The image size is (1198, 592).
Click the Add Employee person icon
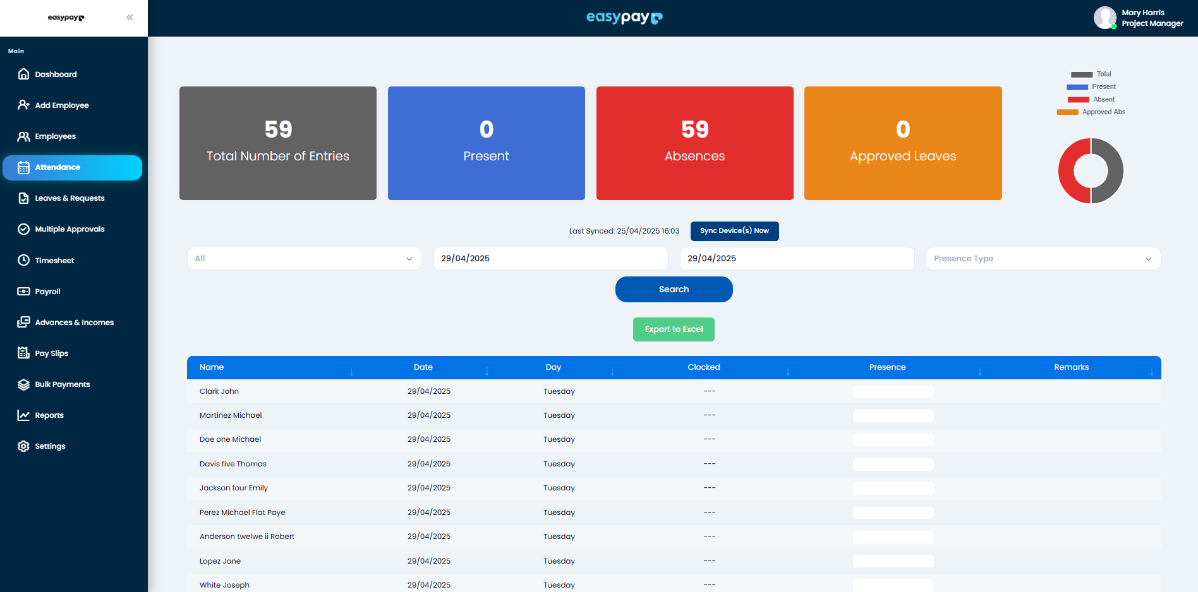pyautogui.click(x=23, y=105)
